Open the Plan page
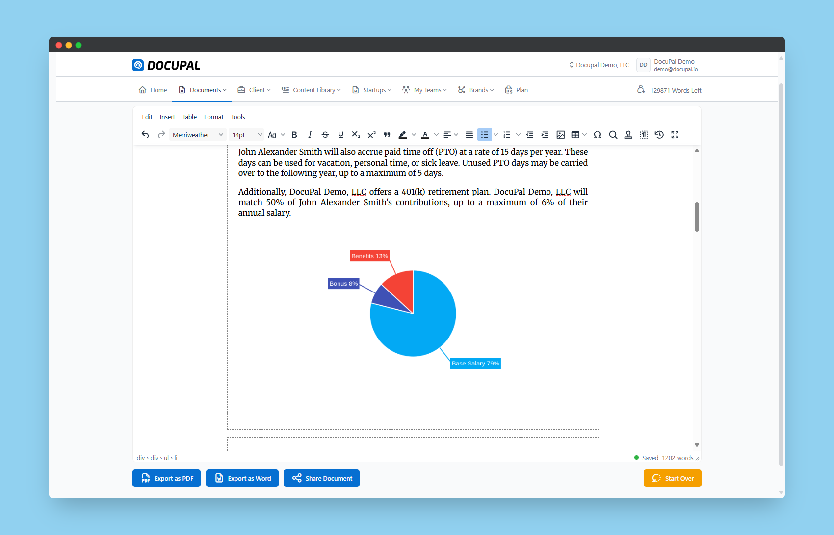Screen dimensions: 834x535 click(517, 90)
